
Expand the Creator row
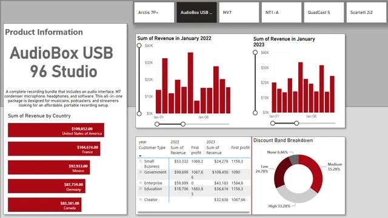tap(141, 199)
